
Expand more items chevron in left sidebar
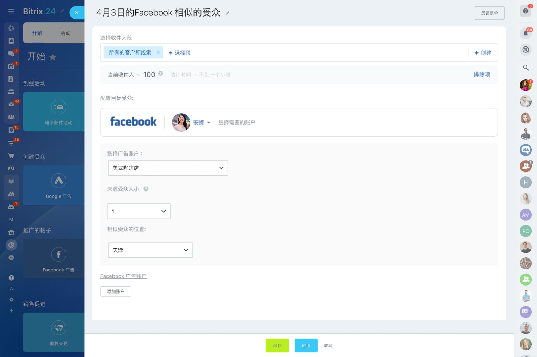coord(11,257)
